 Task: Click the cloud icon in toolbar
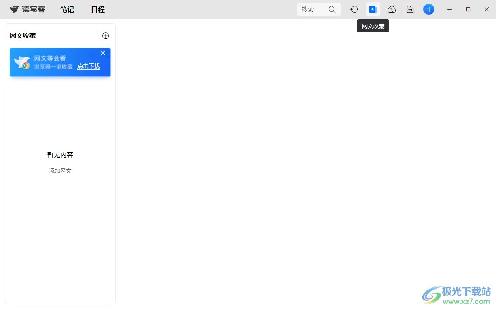point(392,9)
